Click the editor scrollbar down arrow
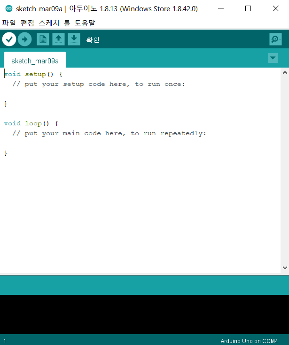 pos(285,268)
